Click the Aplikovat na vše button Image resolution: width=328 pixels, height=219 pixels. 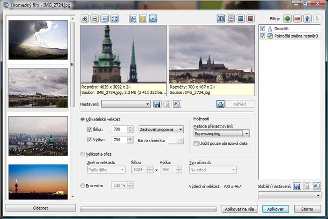click(240, 208)
